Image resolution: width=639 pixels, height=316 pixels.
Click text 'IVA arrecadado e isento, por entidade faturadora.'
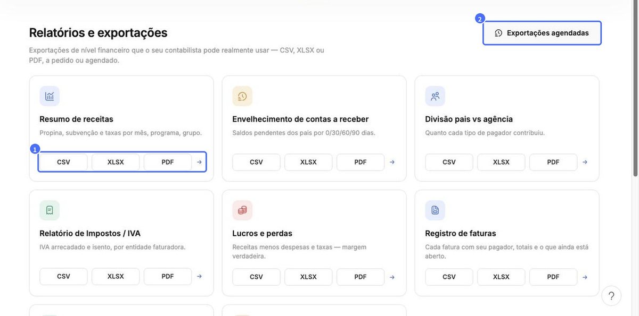click(112, 247)
